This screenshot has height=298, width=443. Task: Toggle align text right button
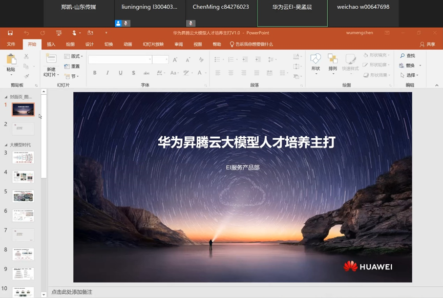pos(244,73)
